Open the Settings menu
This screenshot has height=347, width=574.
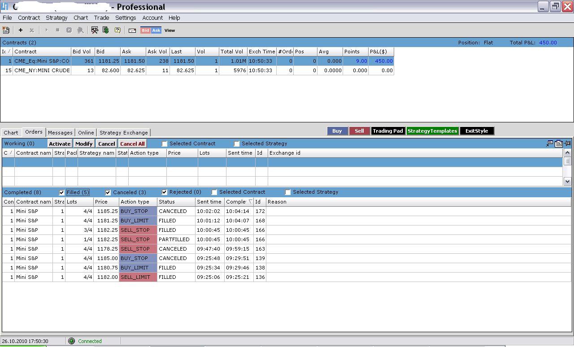tap(126, 18)
